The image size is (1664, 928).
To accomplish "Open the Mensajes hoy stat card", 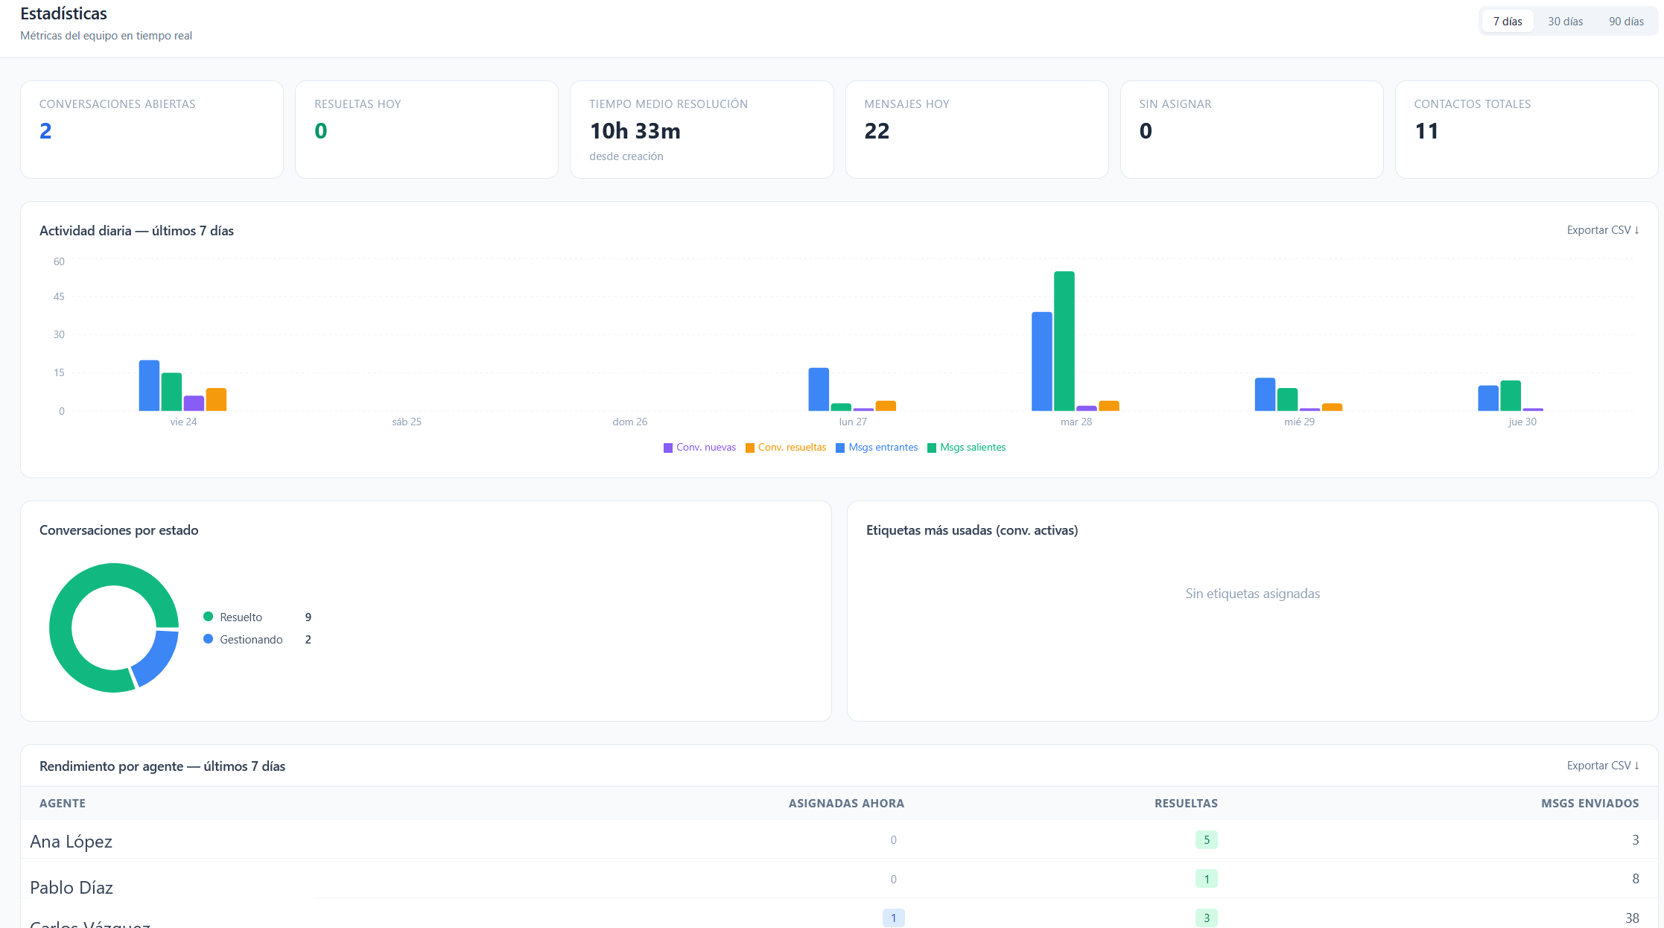I will coord(977,130).
